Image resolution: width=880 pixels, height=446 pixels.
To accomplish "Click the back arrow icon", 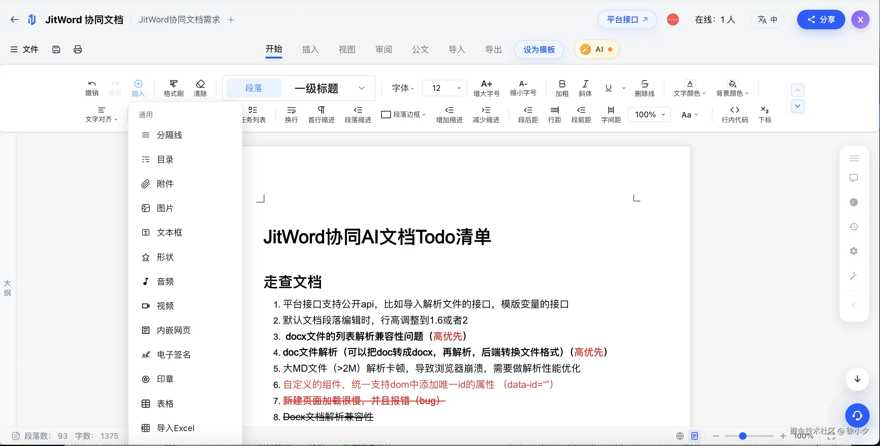I will coord(14,19).
